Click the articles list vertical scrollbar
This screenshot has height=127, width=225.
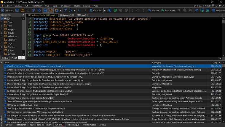point(224,92)
